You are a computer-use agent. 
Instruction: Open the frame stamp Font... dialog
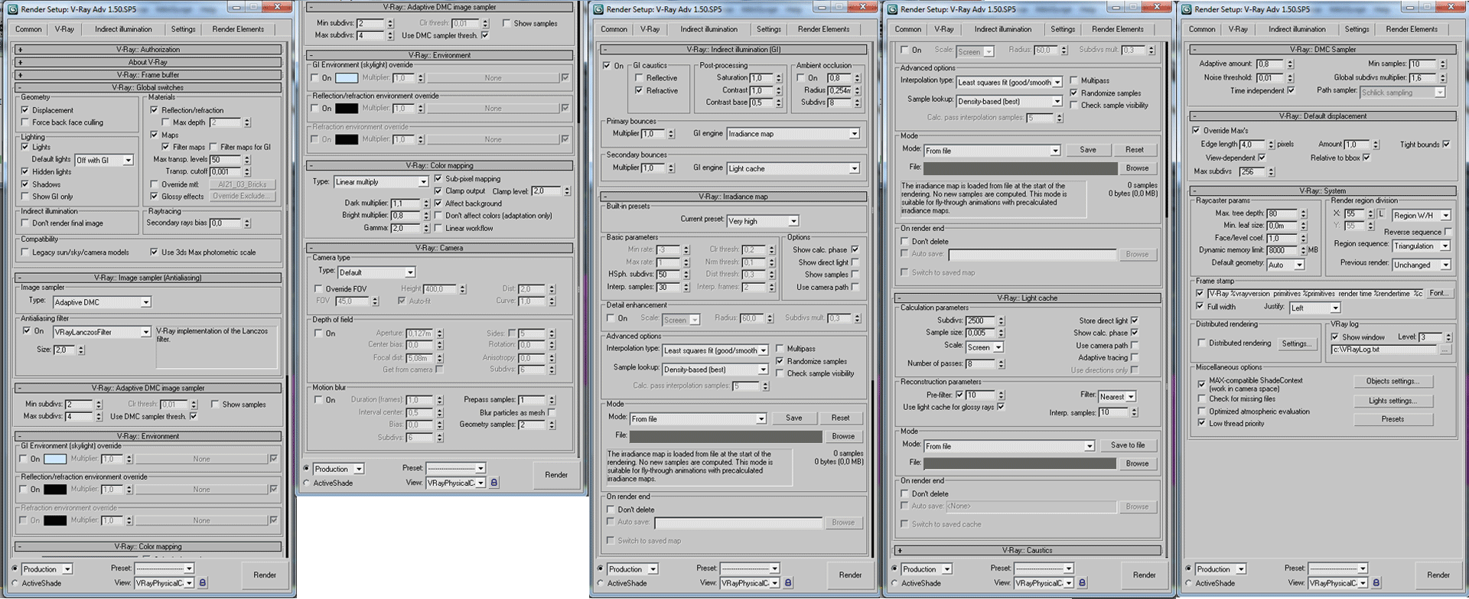point(1438,293)
